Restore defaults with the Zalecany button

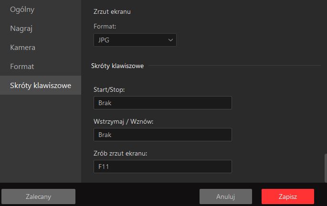[38, 196]
